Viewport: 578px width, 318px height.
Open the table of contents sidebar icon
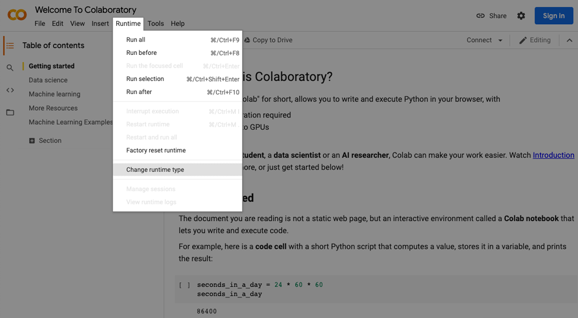coord(10,46)
